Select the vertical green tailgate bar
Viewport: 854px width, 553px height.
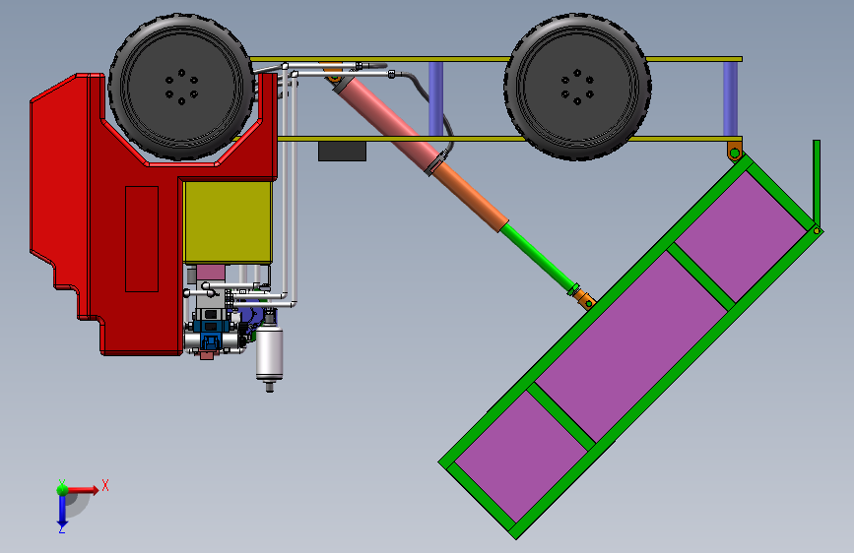(817, 182)
